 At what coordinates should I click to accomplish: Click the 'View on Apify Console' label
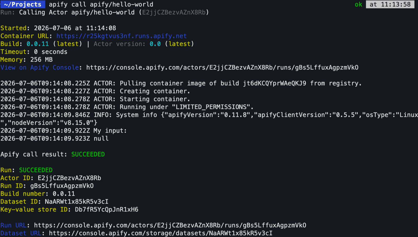tap(39, 68)
